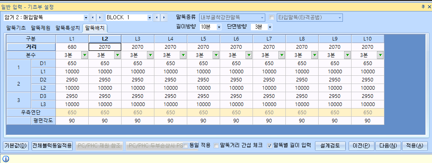Click the 구분 header cell
The image size is (432, 163).
point(31,39)
